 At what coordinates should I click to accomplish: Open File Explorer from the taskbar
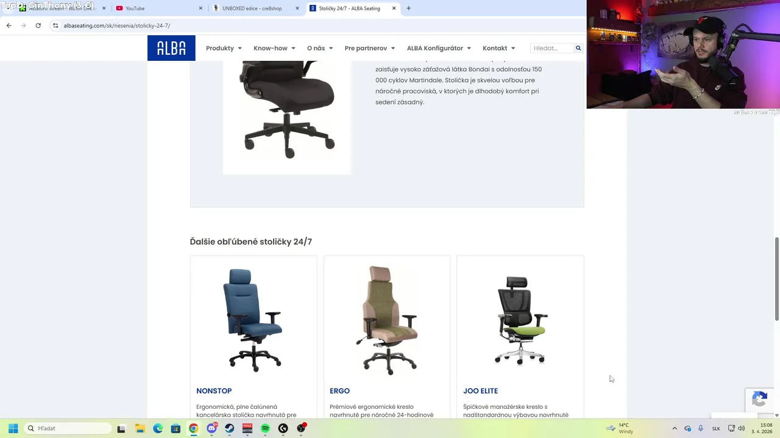click(x=140, y=428)
